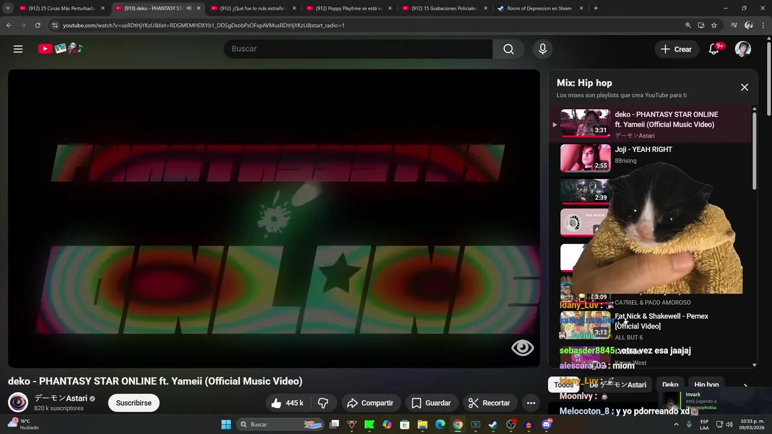Open browser media controls icon
This screenshot has width=772, height=434.
coord(734,25)
